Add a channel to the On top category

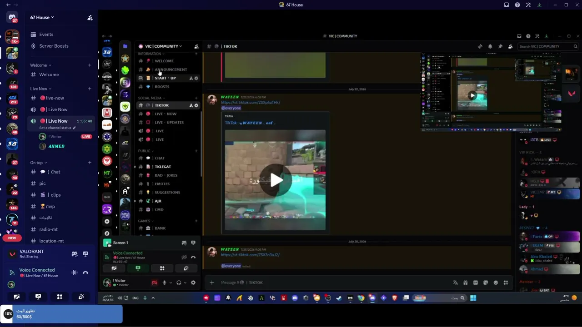click(x=90, y=163)
